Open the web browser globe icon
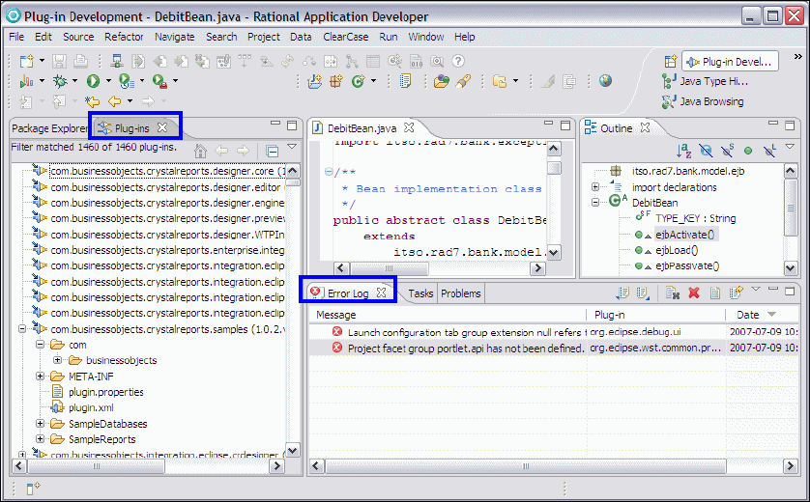The height and width of the screenshot is (502, 810). point(605,82)
